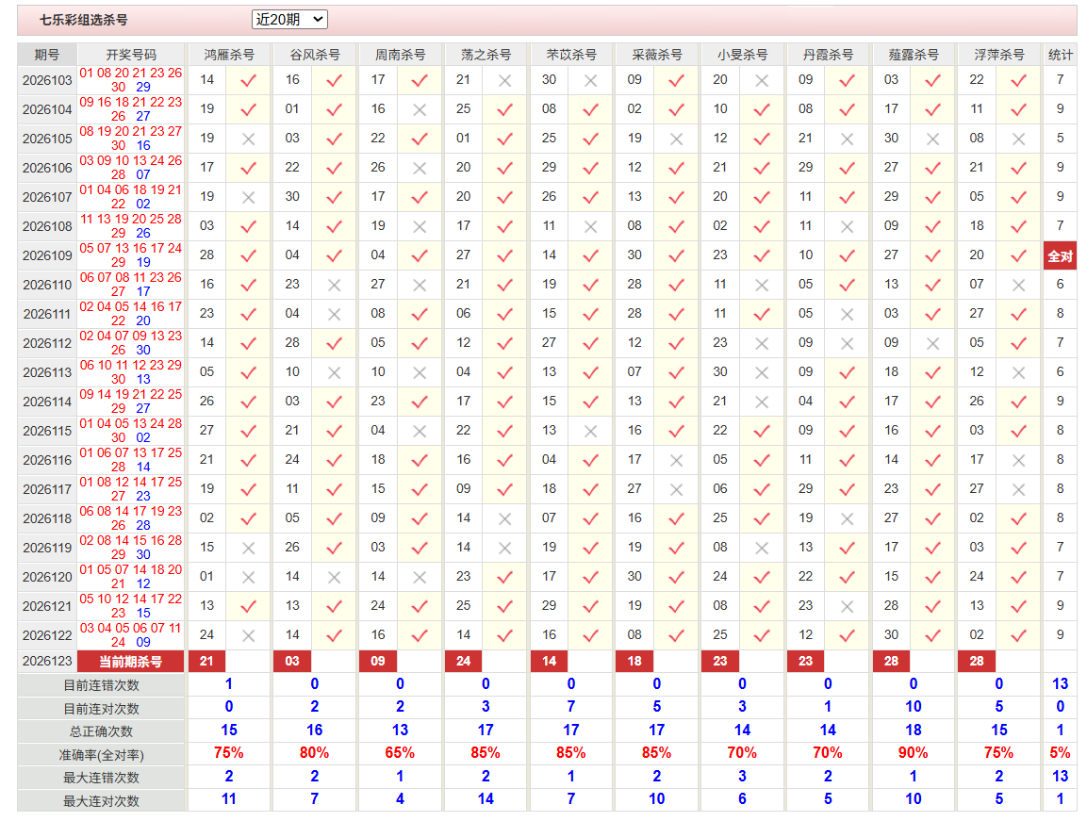The width and height of the screenshot is (1087, 821).
Task: Click the cross mark for 鸿雁杀号 in row 2026122
Action: pos(248,635)
